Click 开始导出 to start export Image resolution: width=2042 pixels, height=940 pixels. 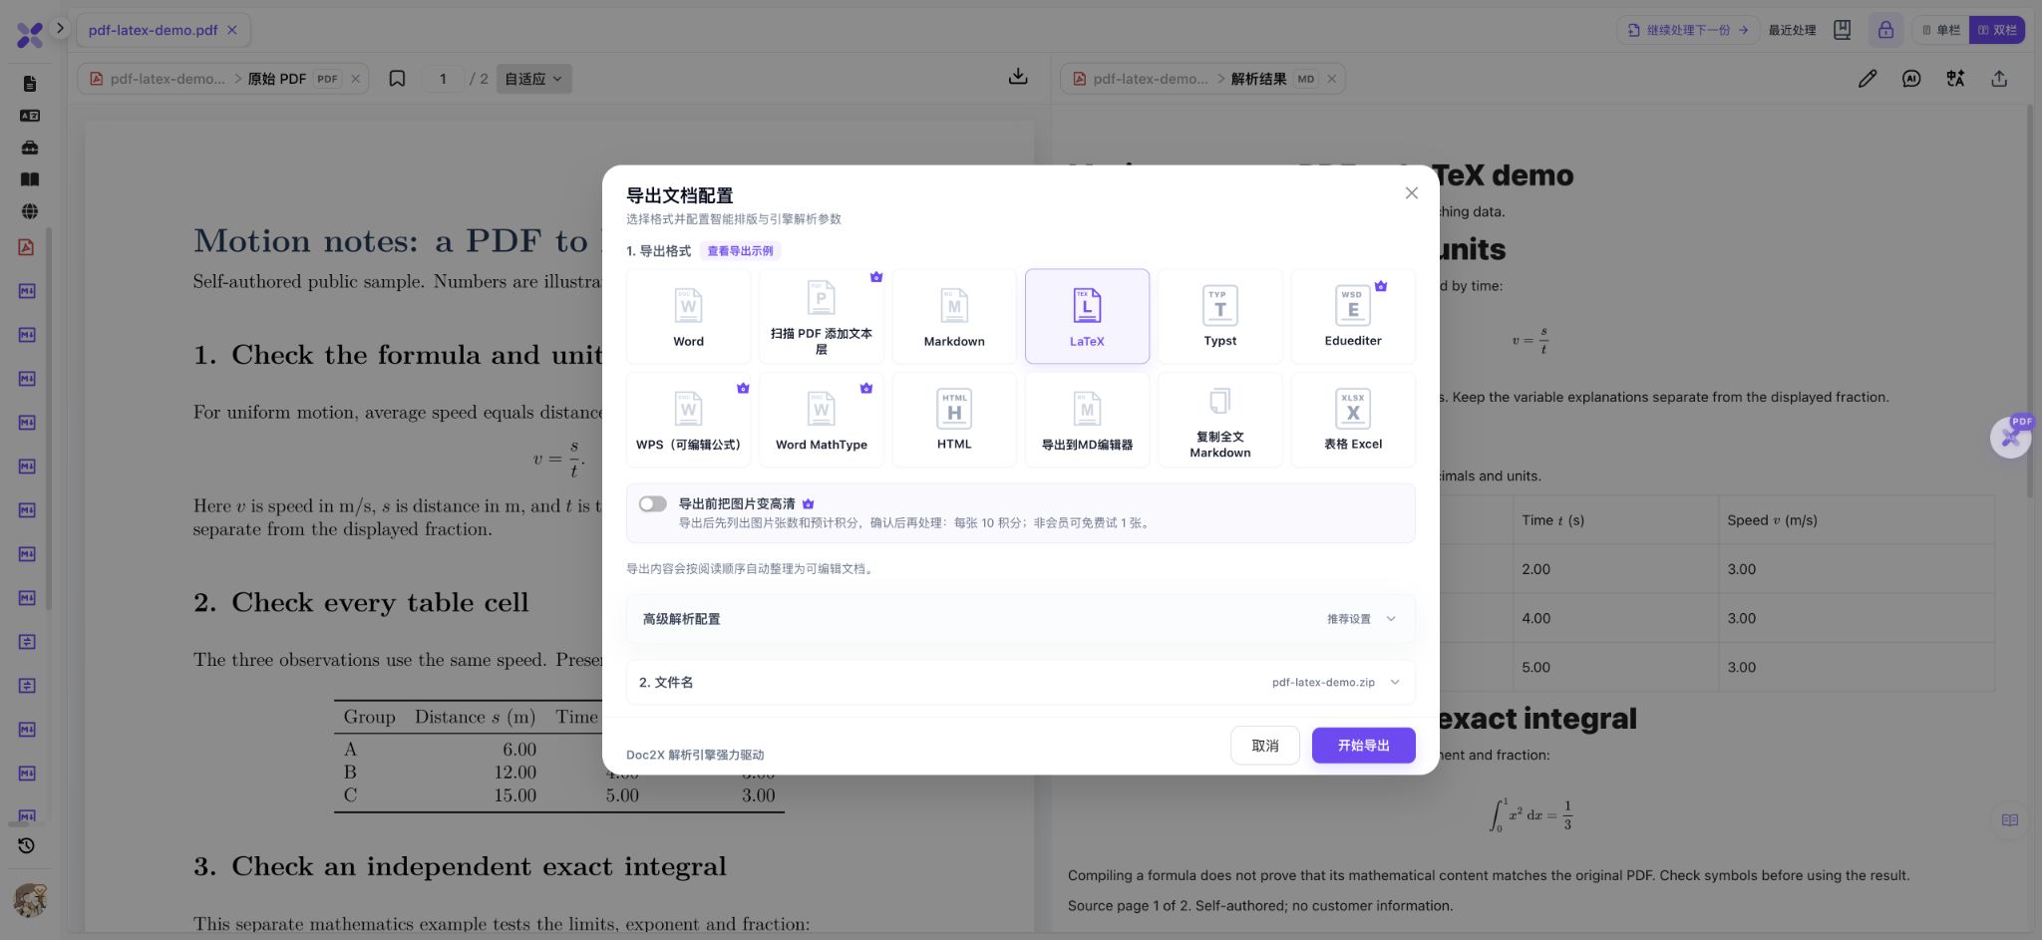click(1363, 746)
